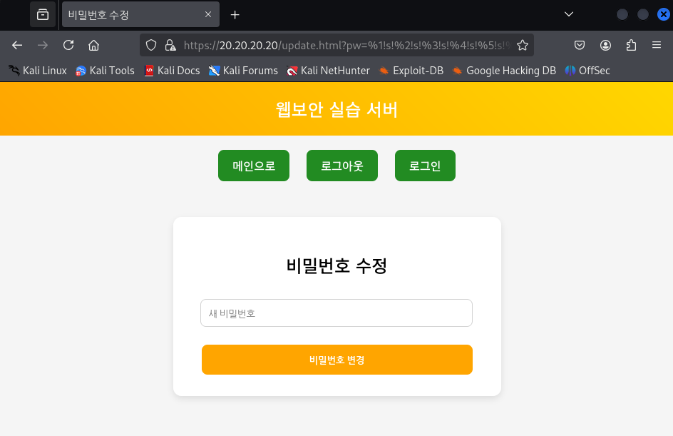Close the browser window
Image resolution: width=673 pixels, height=436 pixels.
coord(663,14)
